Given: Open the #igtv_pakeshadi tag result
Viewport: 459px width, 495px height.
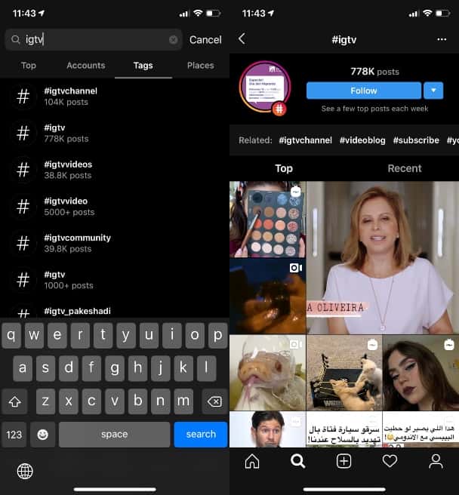Looking at the screenshot, I should (115, 312).
